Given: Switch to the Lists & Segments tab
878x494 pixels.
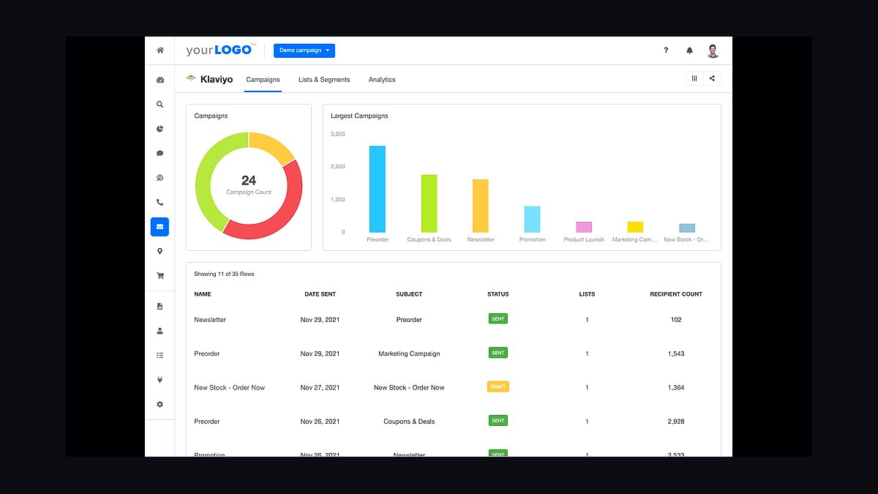Looking at the screenshot, I should pos(324,80).
